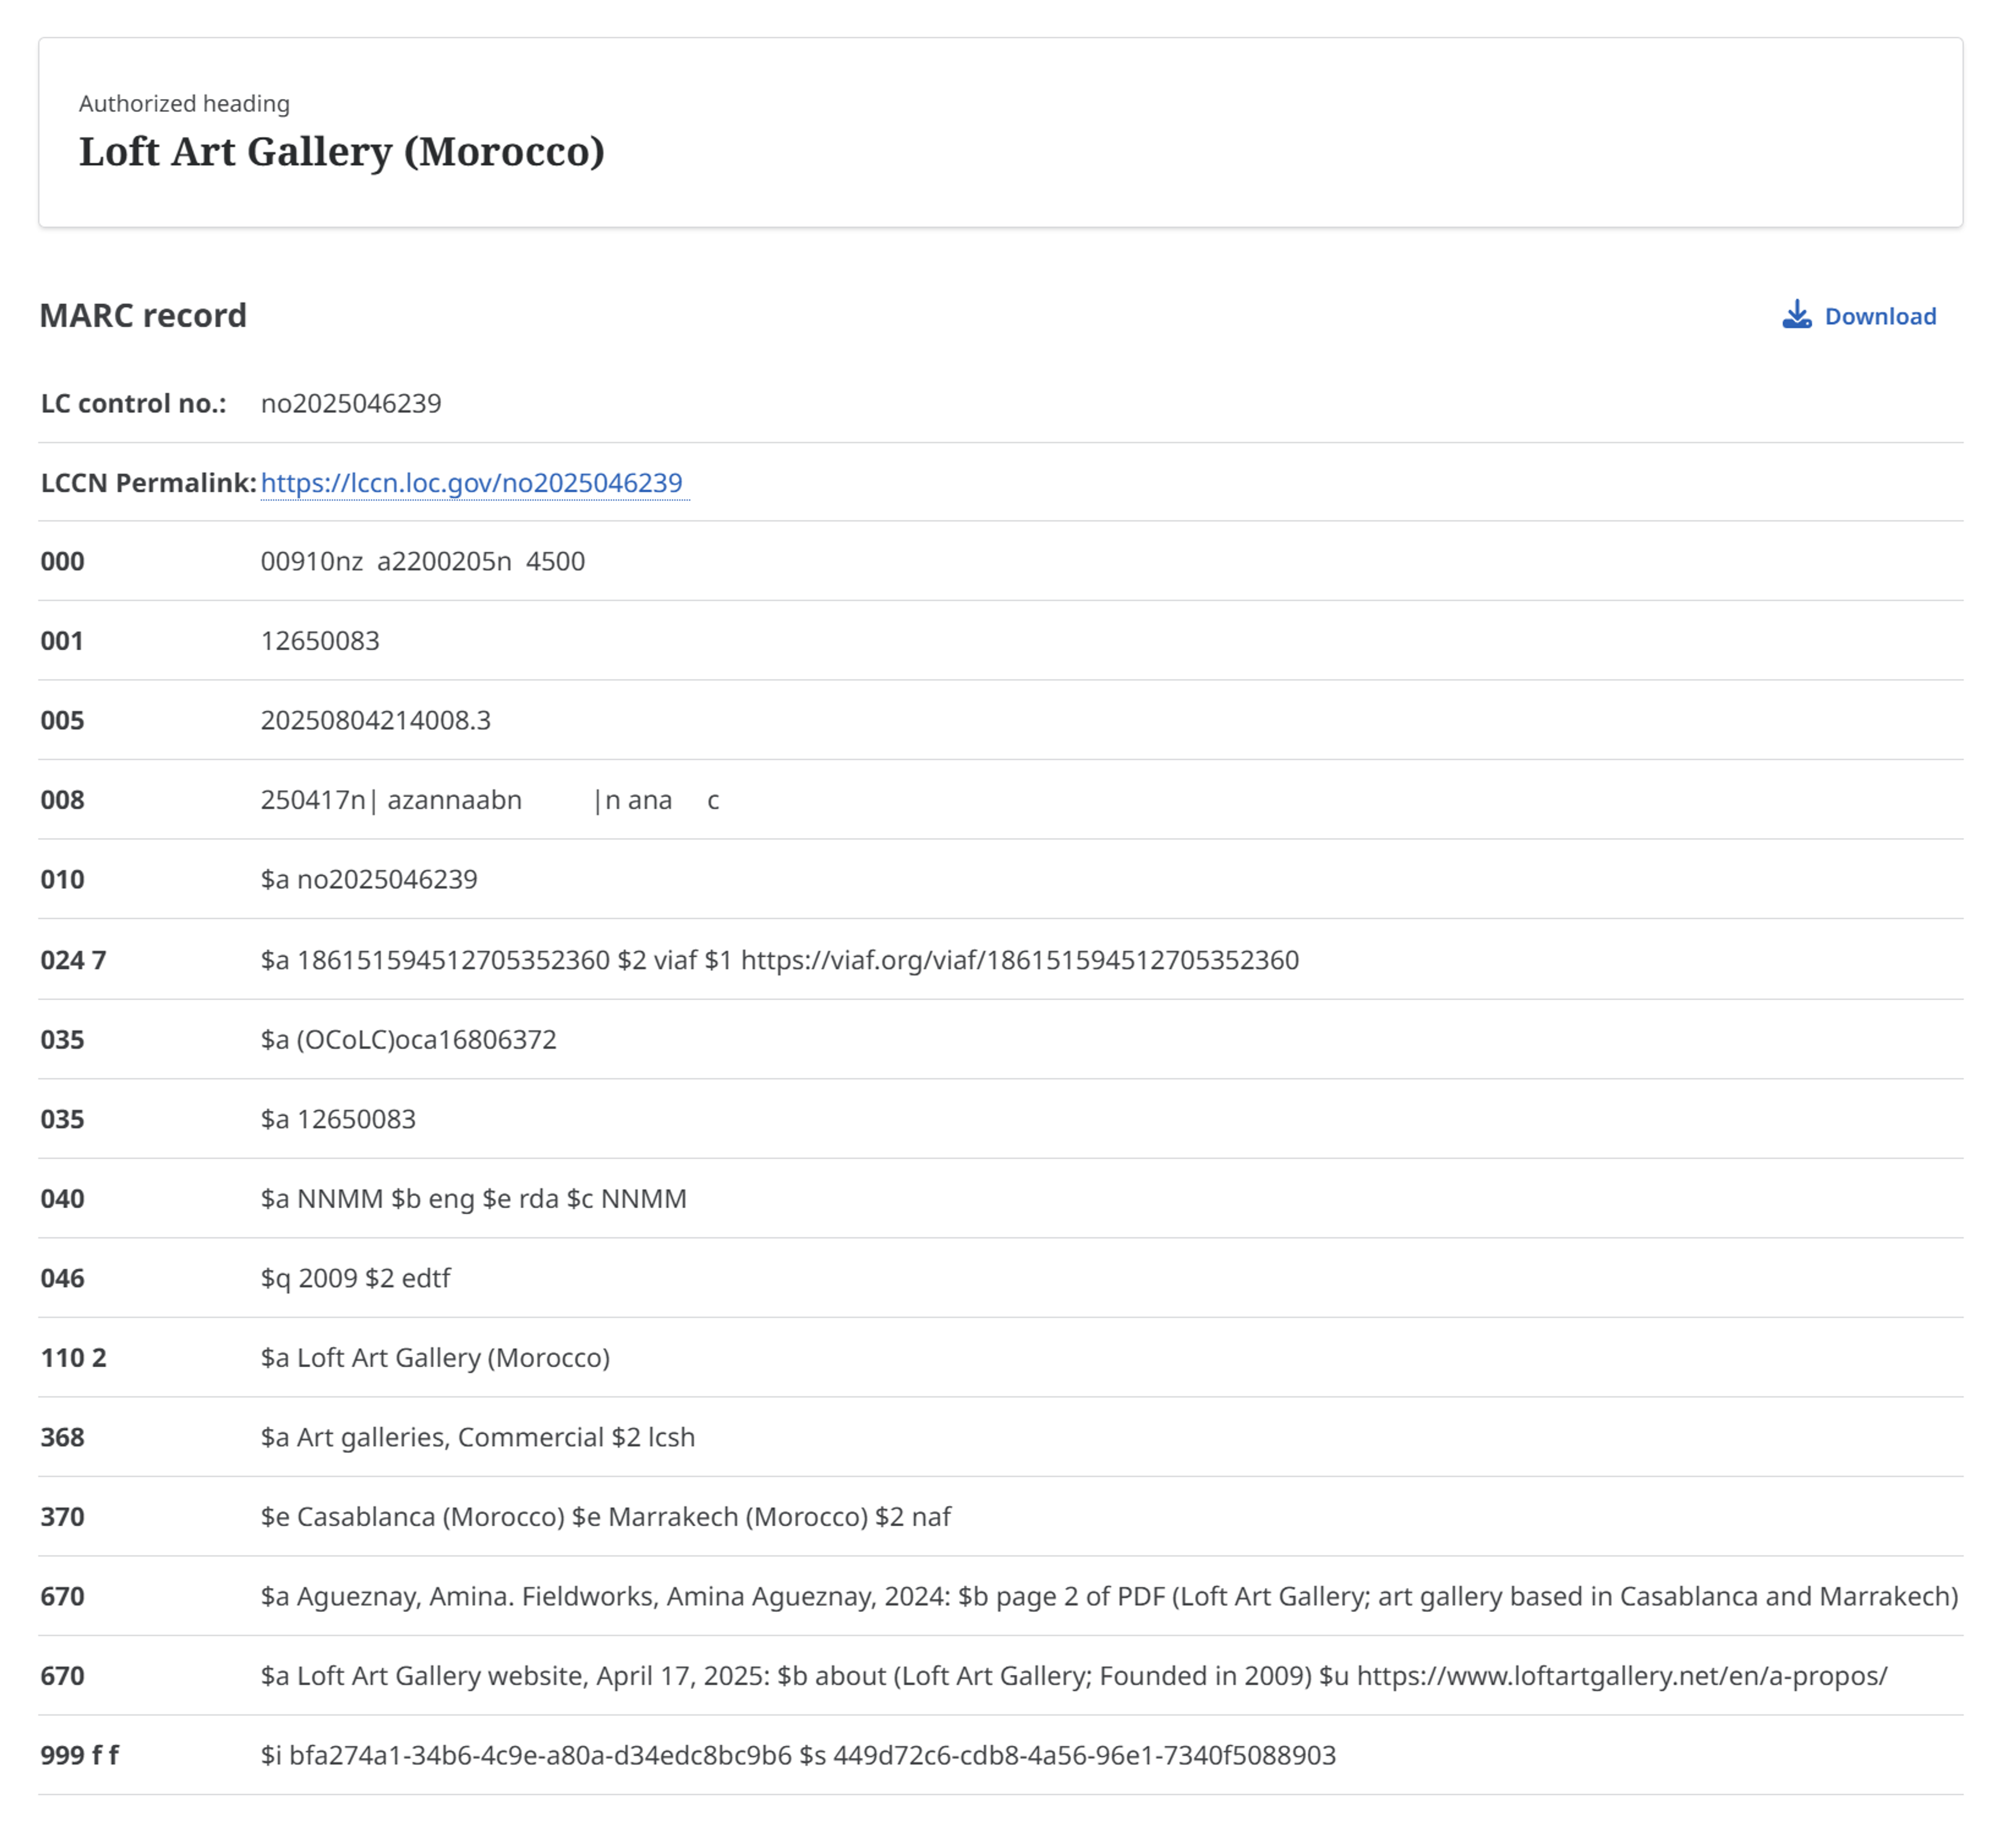Click the OCoLC number in field 035
This screenshot has width=2016, height=1845.
pyautogui.click(x=409, y=1040)
